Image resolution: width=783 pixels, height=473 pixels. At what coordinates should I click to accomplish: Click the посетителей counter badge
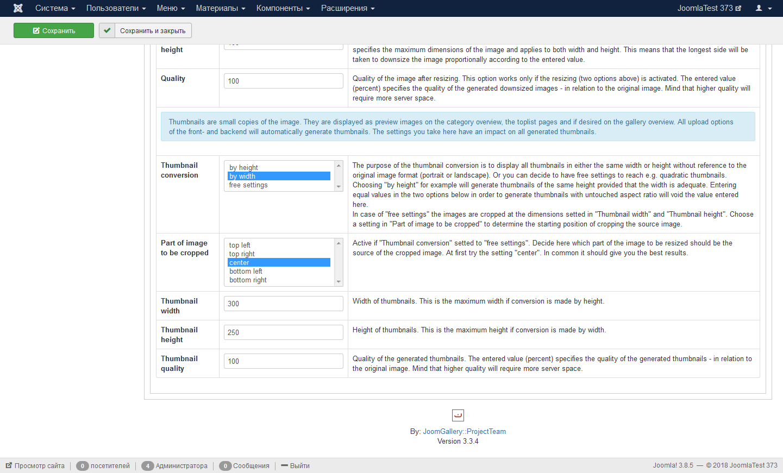(x=83, y=466)
